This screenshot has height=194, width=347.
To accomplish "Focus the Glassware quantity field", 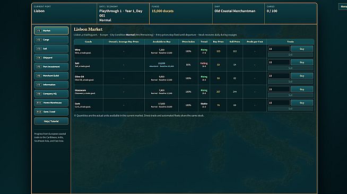I will click(279, 89).
